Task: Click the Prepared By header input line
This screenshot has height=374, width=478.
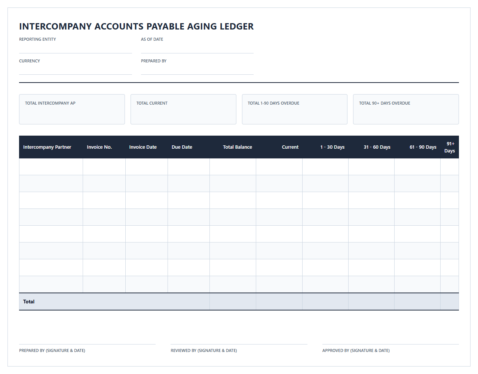Action: (197, 69)
